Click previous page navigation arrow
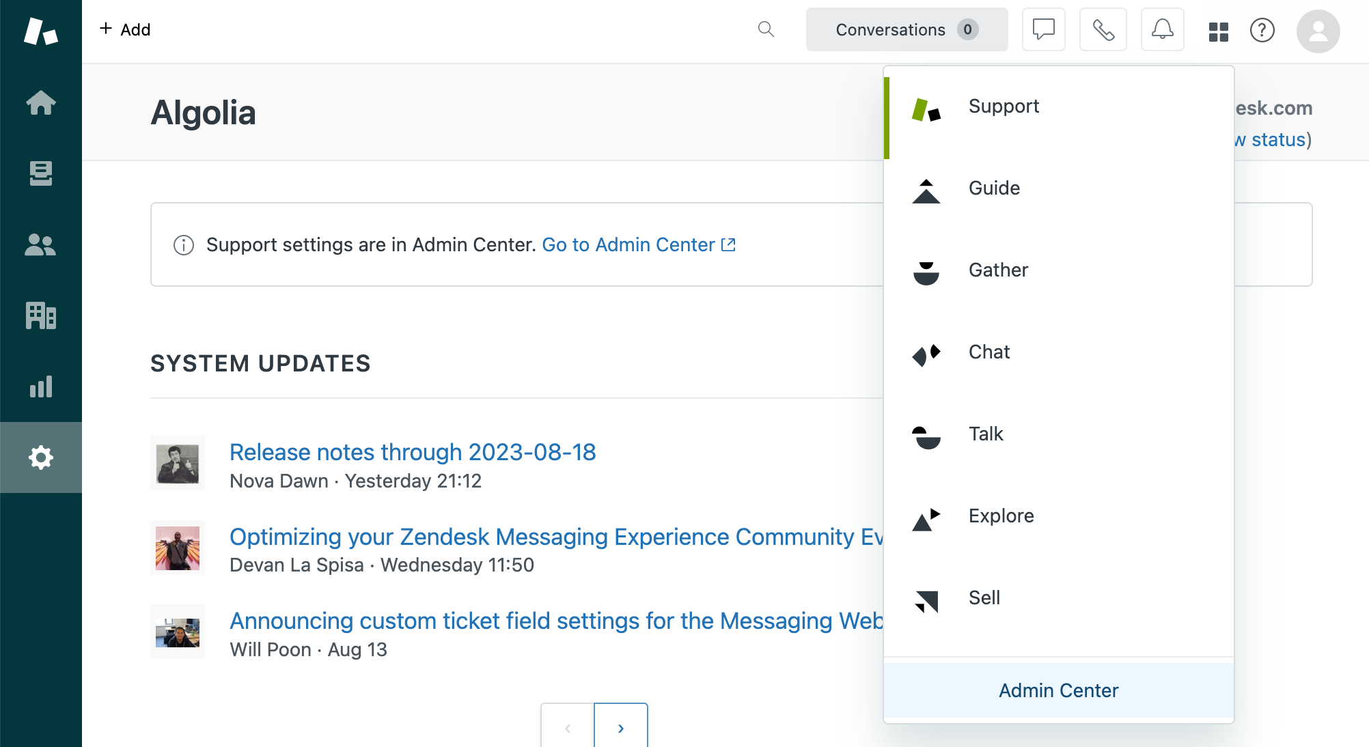 (x=568, y=728)
